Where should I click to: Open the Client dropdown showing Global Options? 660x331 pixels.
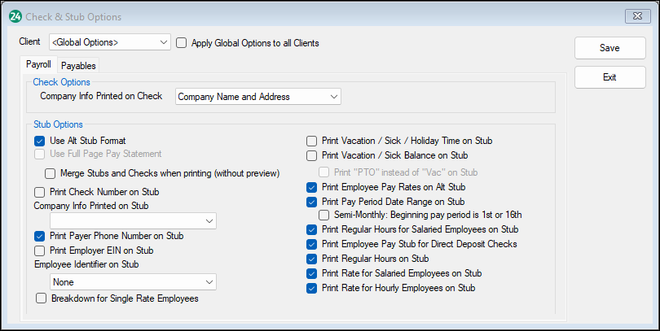(x=110, y=42)
